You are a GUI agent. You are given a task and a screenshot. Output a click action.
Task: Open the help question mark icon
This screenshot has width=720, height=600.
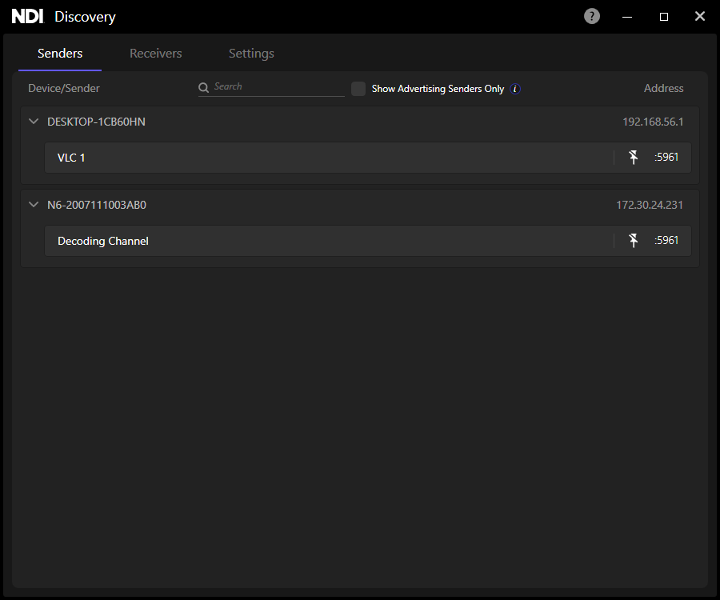pos(591,17)
